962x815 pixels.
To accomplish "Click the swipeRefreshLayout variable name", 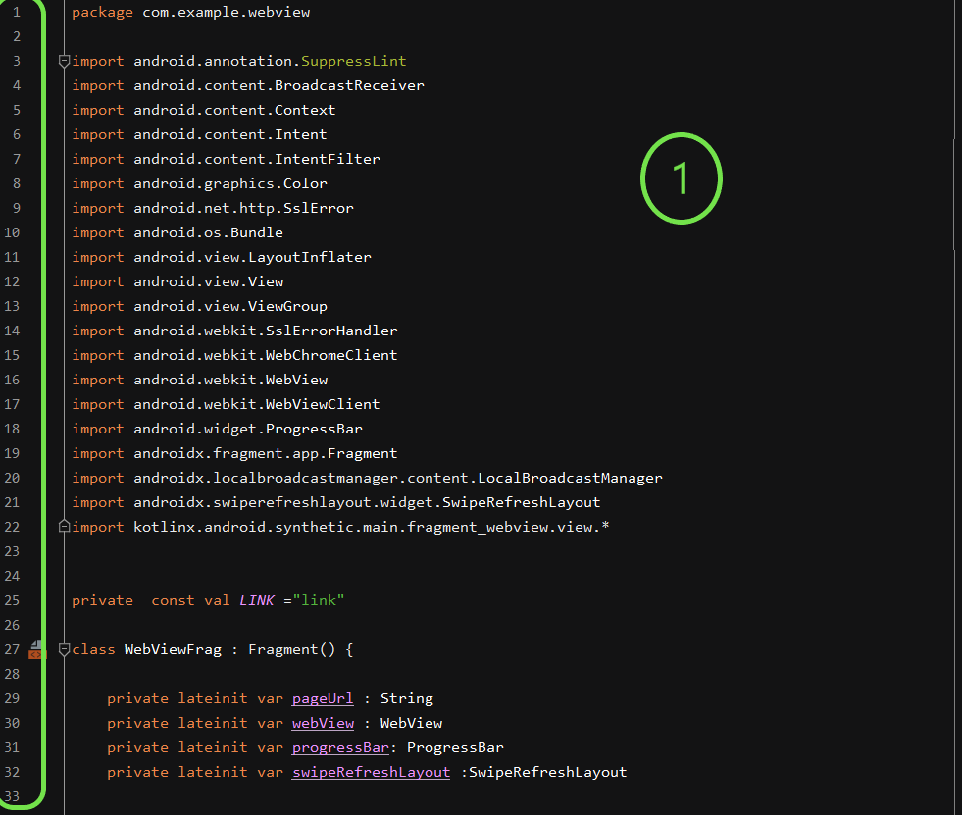I will tap(372, 772).
